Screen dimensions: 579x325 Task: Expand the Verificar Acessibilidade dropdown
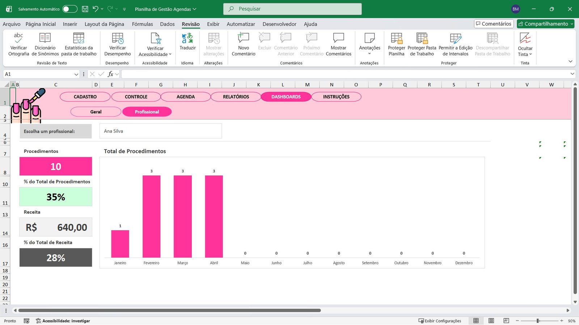[x=170, y=54]
